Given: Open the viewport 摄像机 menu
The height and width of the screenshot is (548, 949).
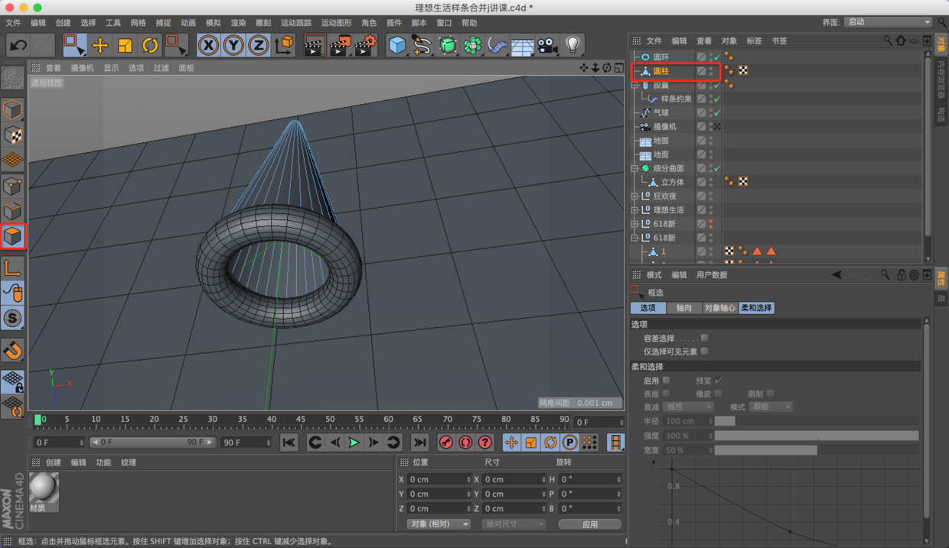Looking at the screenshot, I should coord(83,68).
